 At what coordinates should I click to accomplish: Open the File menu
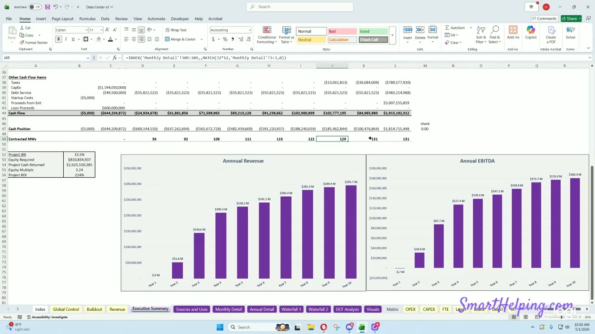click(x=9, y=19)
